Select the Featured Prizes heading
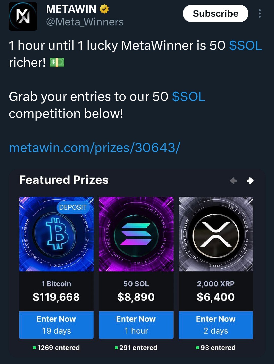 click(64, 180)
